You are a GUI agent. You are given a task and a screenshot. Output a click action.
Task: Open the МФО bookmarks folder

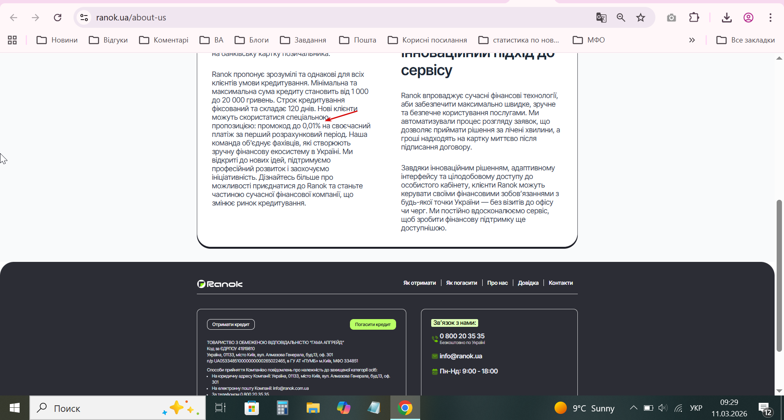pyautogui.click(x=589, y=40)
